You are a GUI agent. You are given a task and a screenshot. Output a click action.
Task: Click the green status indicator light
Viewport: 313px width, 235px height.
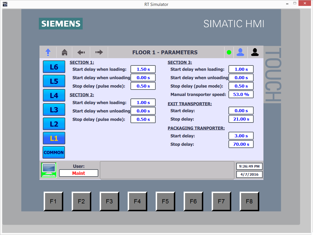pos(229,52)
